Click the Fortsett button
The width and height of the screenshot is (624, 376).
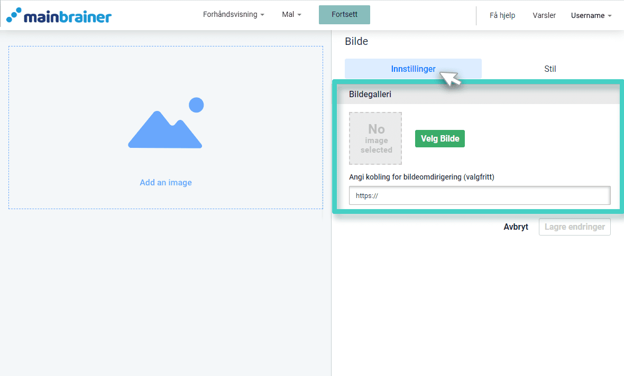coord(344,15)
